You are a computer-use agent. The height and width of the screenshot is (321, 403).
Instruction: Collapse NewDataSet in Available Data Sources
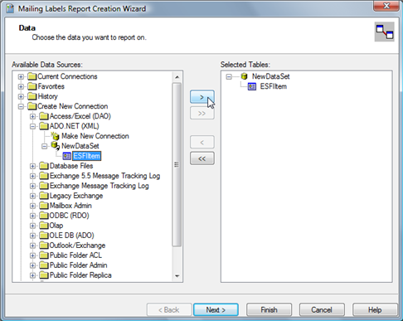point(44,146)
